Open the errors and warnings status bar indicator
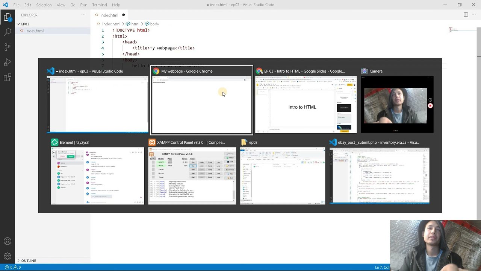Image resolution: width=481 pixels, height=271 pixels. 13,267
